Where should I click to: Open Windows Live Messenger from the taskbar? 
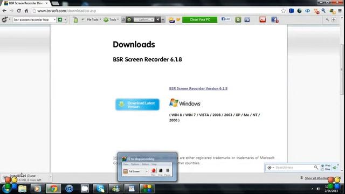pos(116,189)
